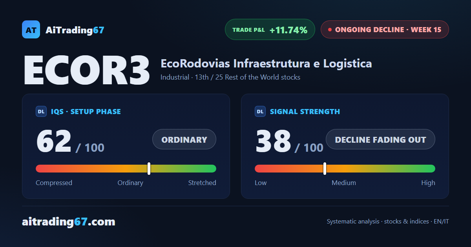Screen dimensions: 471x247
Task: Click the Ongoing Decline Week 15 badge
Action: click(x=385, y=29)
